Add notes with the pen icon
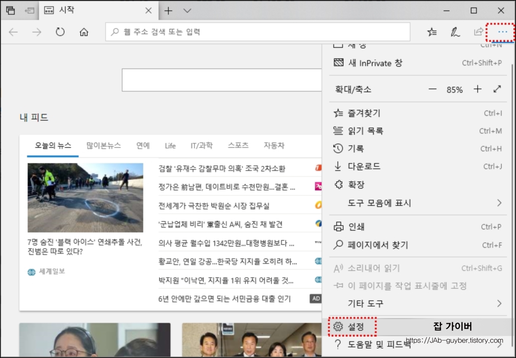 (455, 32)
